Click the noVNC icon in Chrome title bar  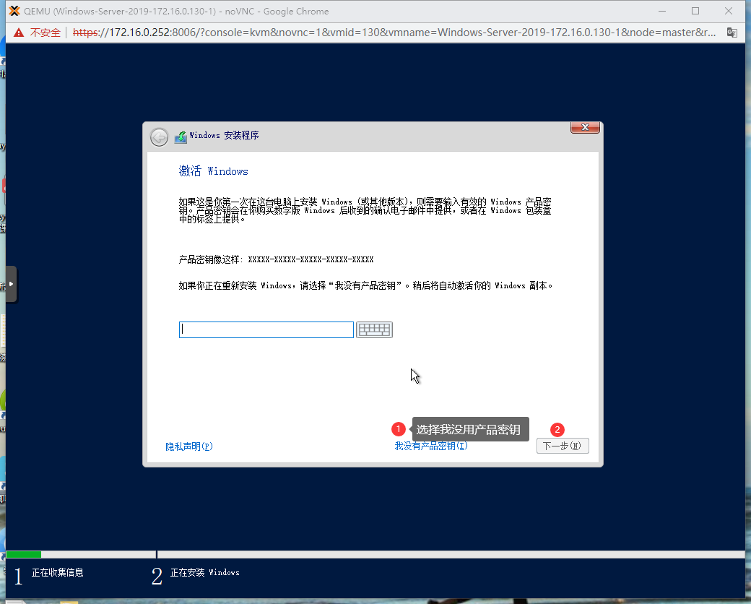(x=15, y=11)
